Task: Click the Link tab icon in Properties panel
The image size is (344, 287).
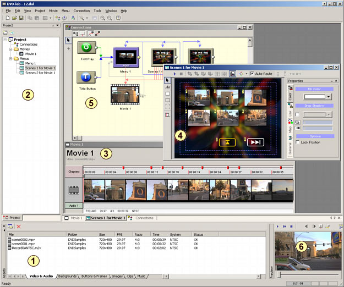Action: tap(290, 106)
